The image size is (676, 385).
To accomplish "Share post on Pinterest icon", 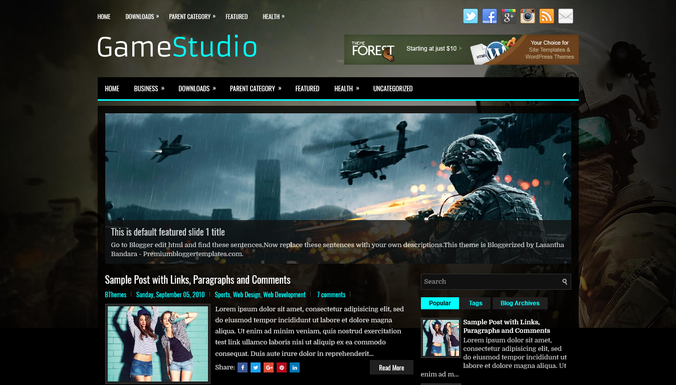I will coord(282,367).
